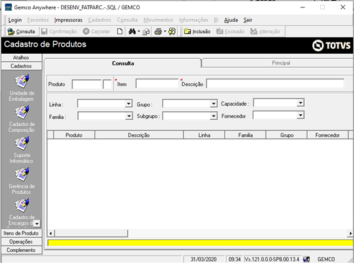354x263 pixels.
Task: Expand the printer dropdown arrow
Action: [x=165, y=31]
